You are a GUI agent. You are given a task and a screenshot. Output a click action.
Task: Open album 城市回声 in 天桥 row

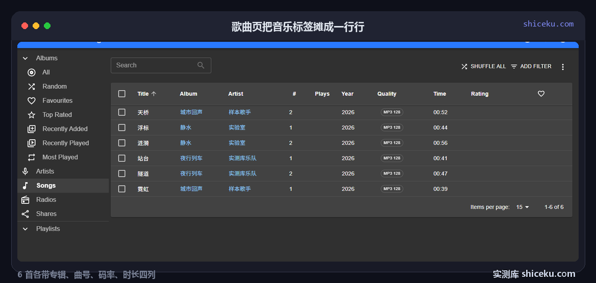(191, 113)
